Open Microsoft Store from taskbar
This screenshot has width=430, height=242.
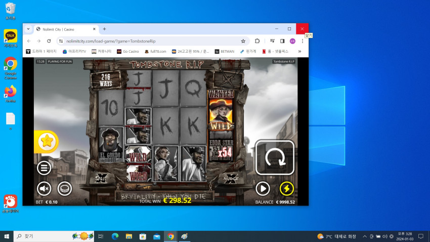tap(143, 236)
